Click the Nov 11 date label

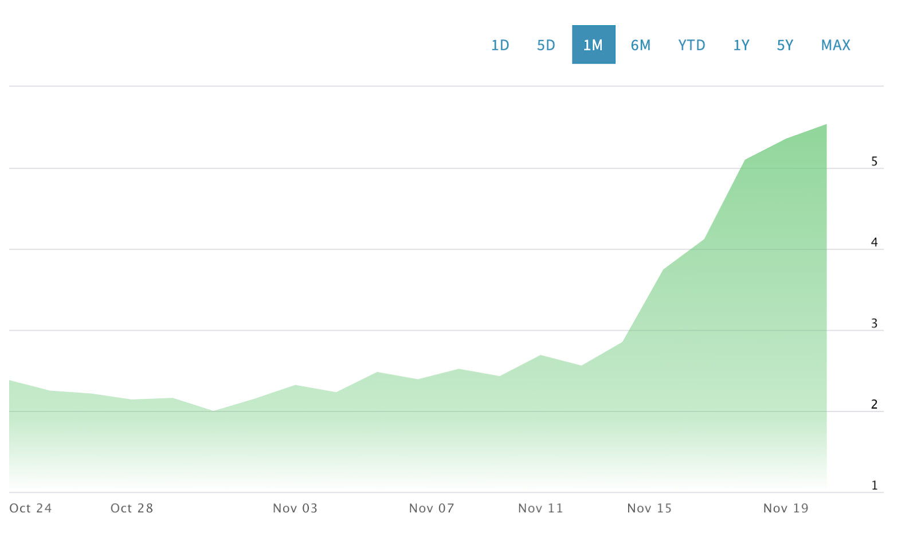point(540,508)
